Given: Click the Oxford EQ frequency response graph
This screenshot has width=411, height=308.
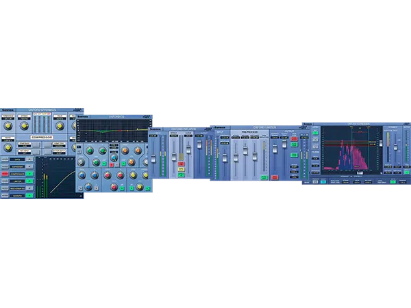Looking at the screenshot, I should [114, 131].
